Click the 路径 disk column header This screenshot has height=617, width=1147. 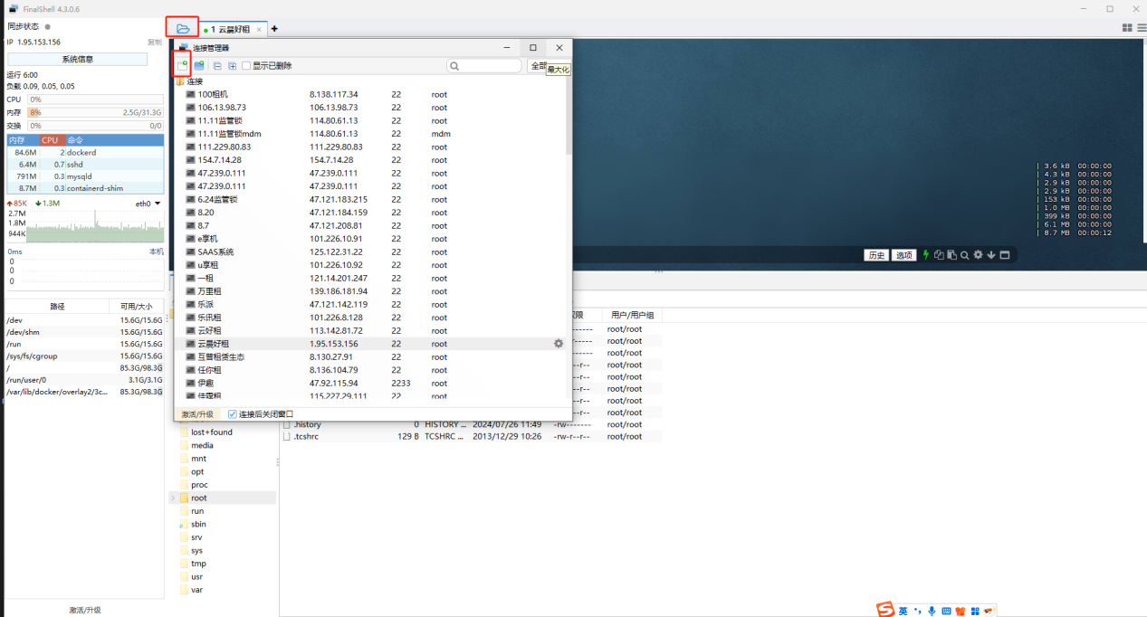coord(57,307)
